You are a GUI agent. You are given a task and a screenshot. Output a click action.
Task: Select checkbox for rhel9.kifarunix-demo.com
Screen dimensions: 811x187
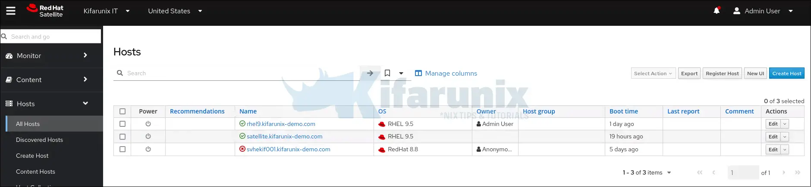point(123,124)
